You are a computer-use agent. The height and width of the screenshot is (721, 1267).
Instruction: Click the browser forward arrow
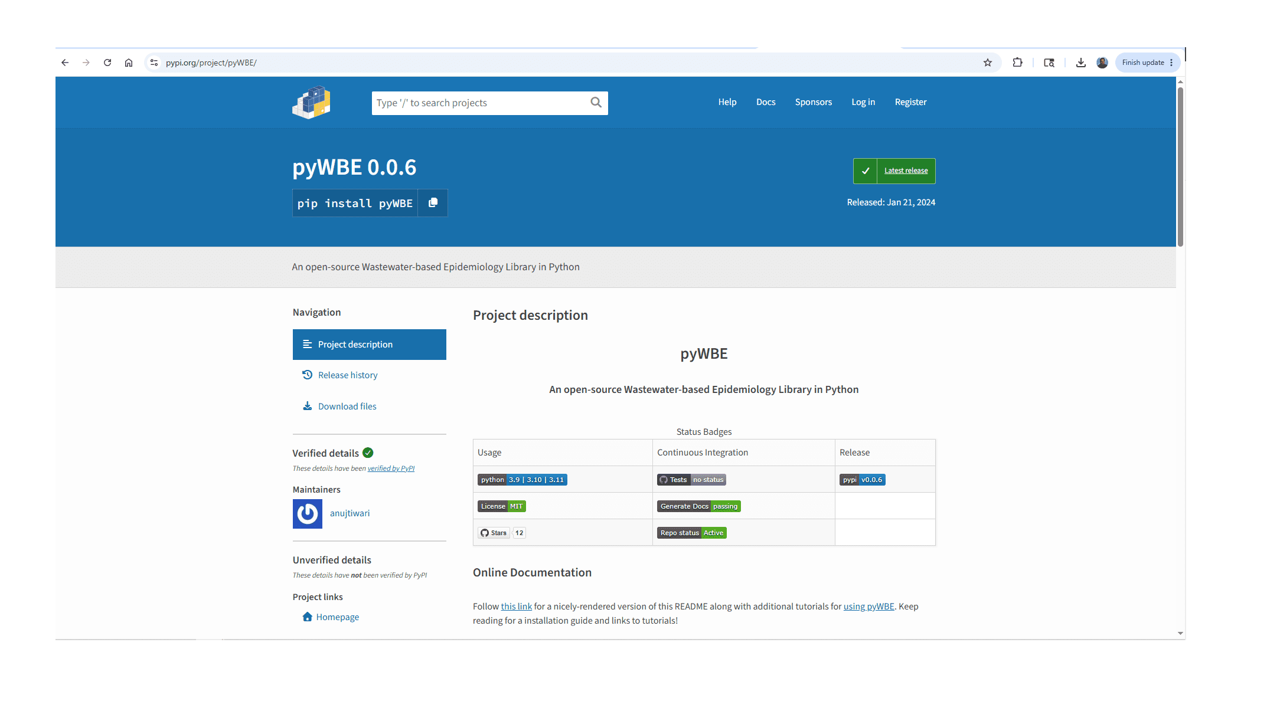pos(86,63)
